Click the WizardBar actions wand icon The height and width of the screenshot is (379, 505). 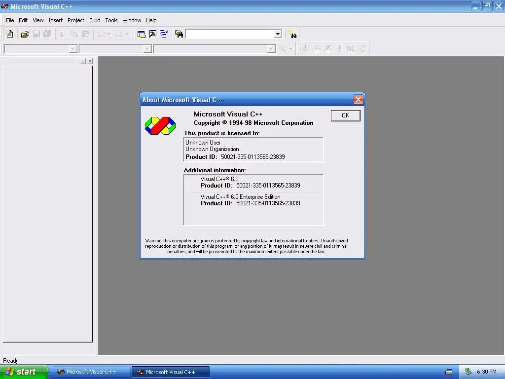(282, 49)
